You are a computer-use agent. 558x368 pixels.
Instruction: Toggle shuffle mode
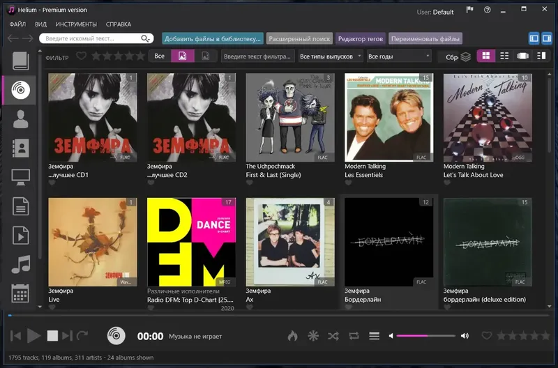coord(333,336)
